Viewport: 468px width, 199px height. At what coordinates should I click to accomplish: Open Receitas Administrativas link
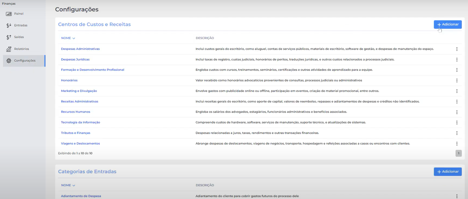[x=79, y=102]
